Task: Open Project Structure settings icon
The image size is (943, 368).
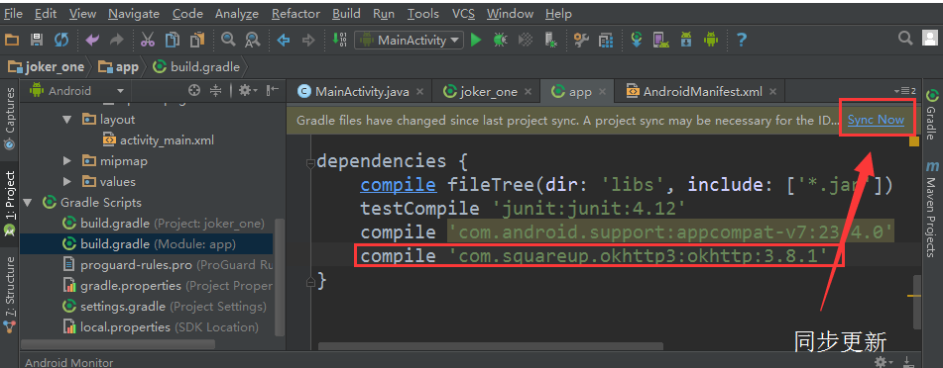Action: click(x=580, y=40)
